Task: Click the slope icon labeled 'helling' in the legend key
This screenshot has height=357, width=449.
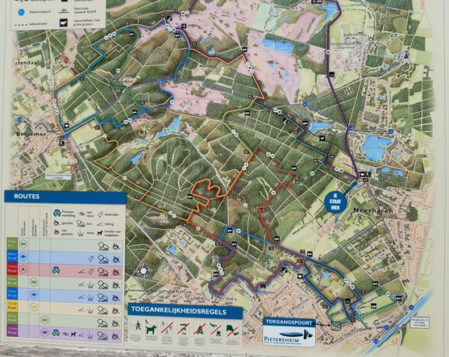Action: coord(100,224)
